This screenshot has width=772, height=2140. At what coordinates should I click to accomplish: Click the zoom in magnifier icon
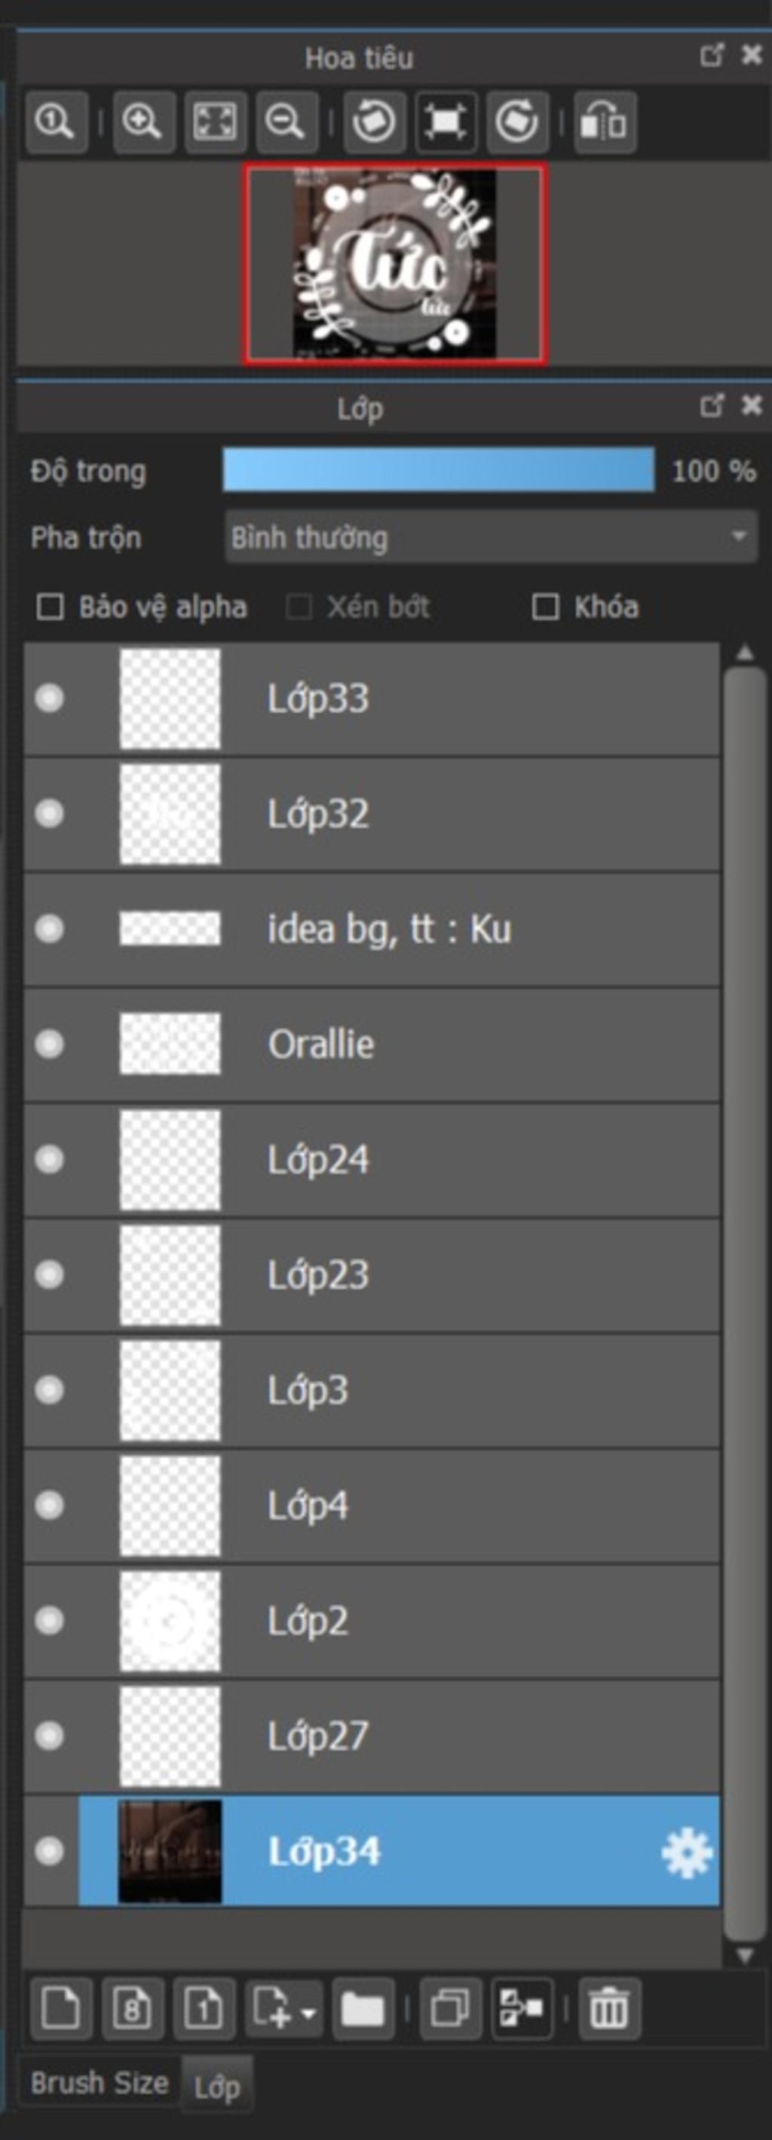[142, 122]
